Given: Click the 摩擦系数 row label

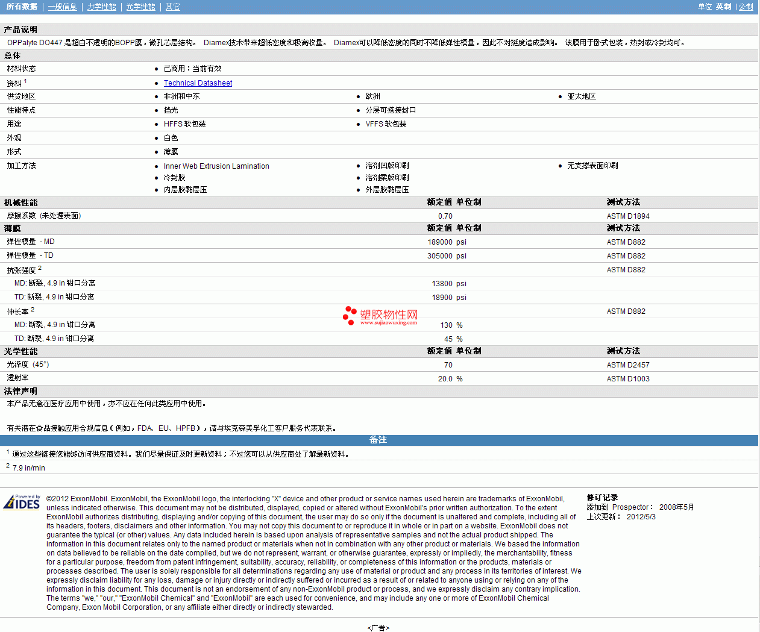Looking at the screenshot, I should pyautogui.click(x=44, y=216).
